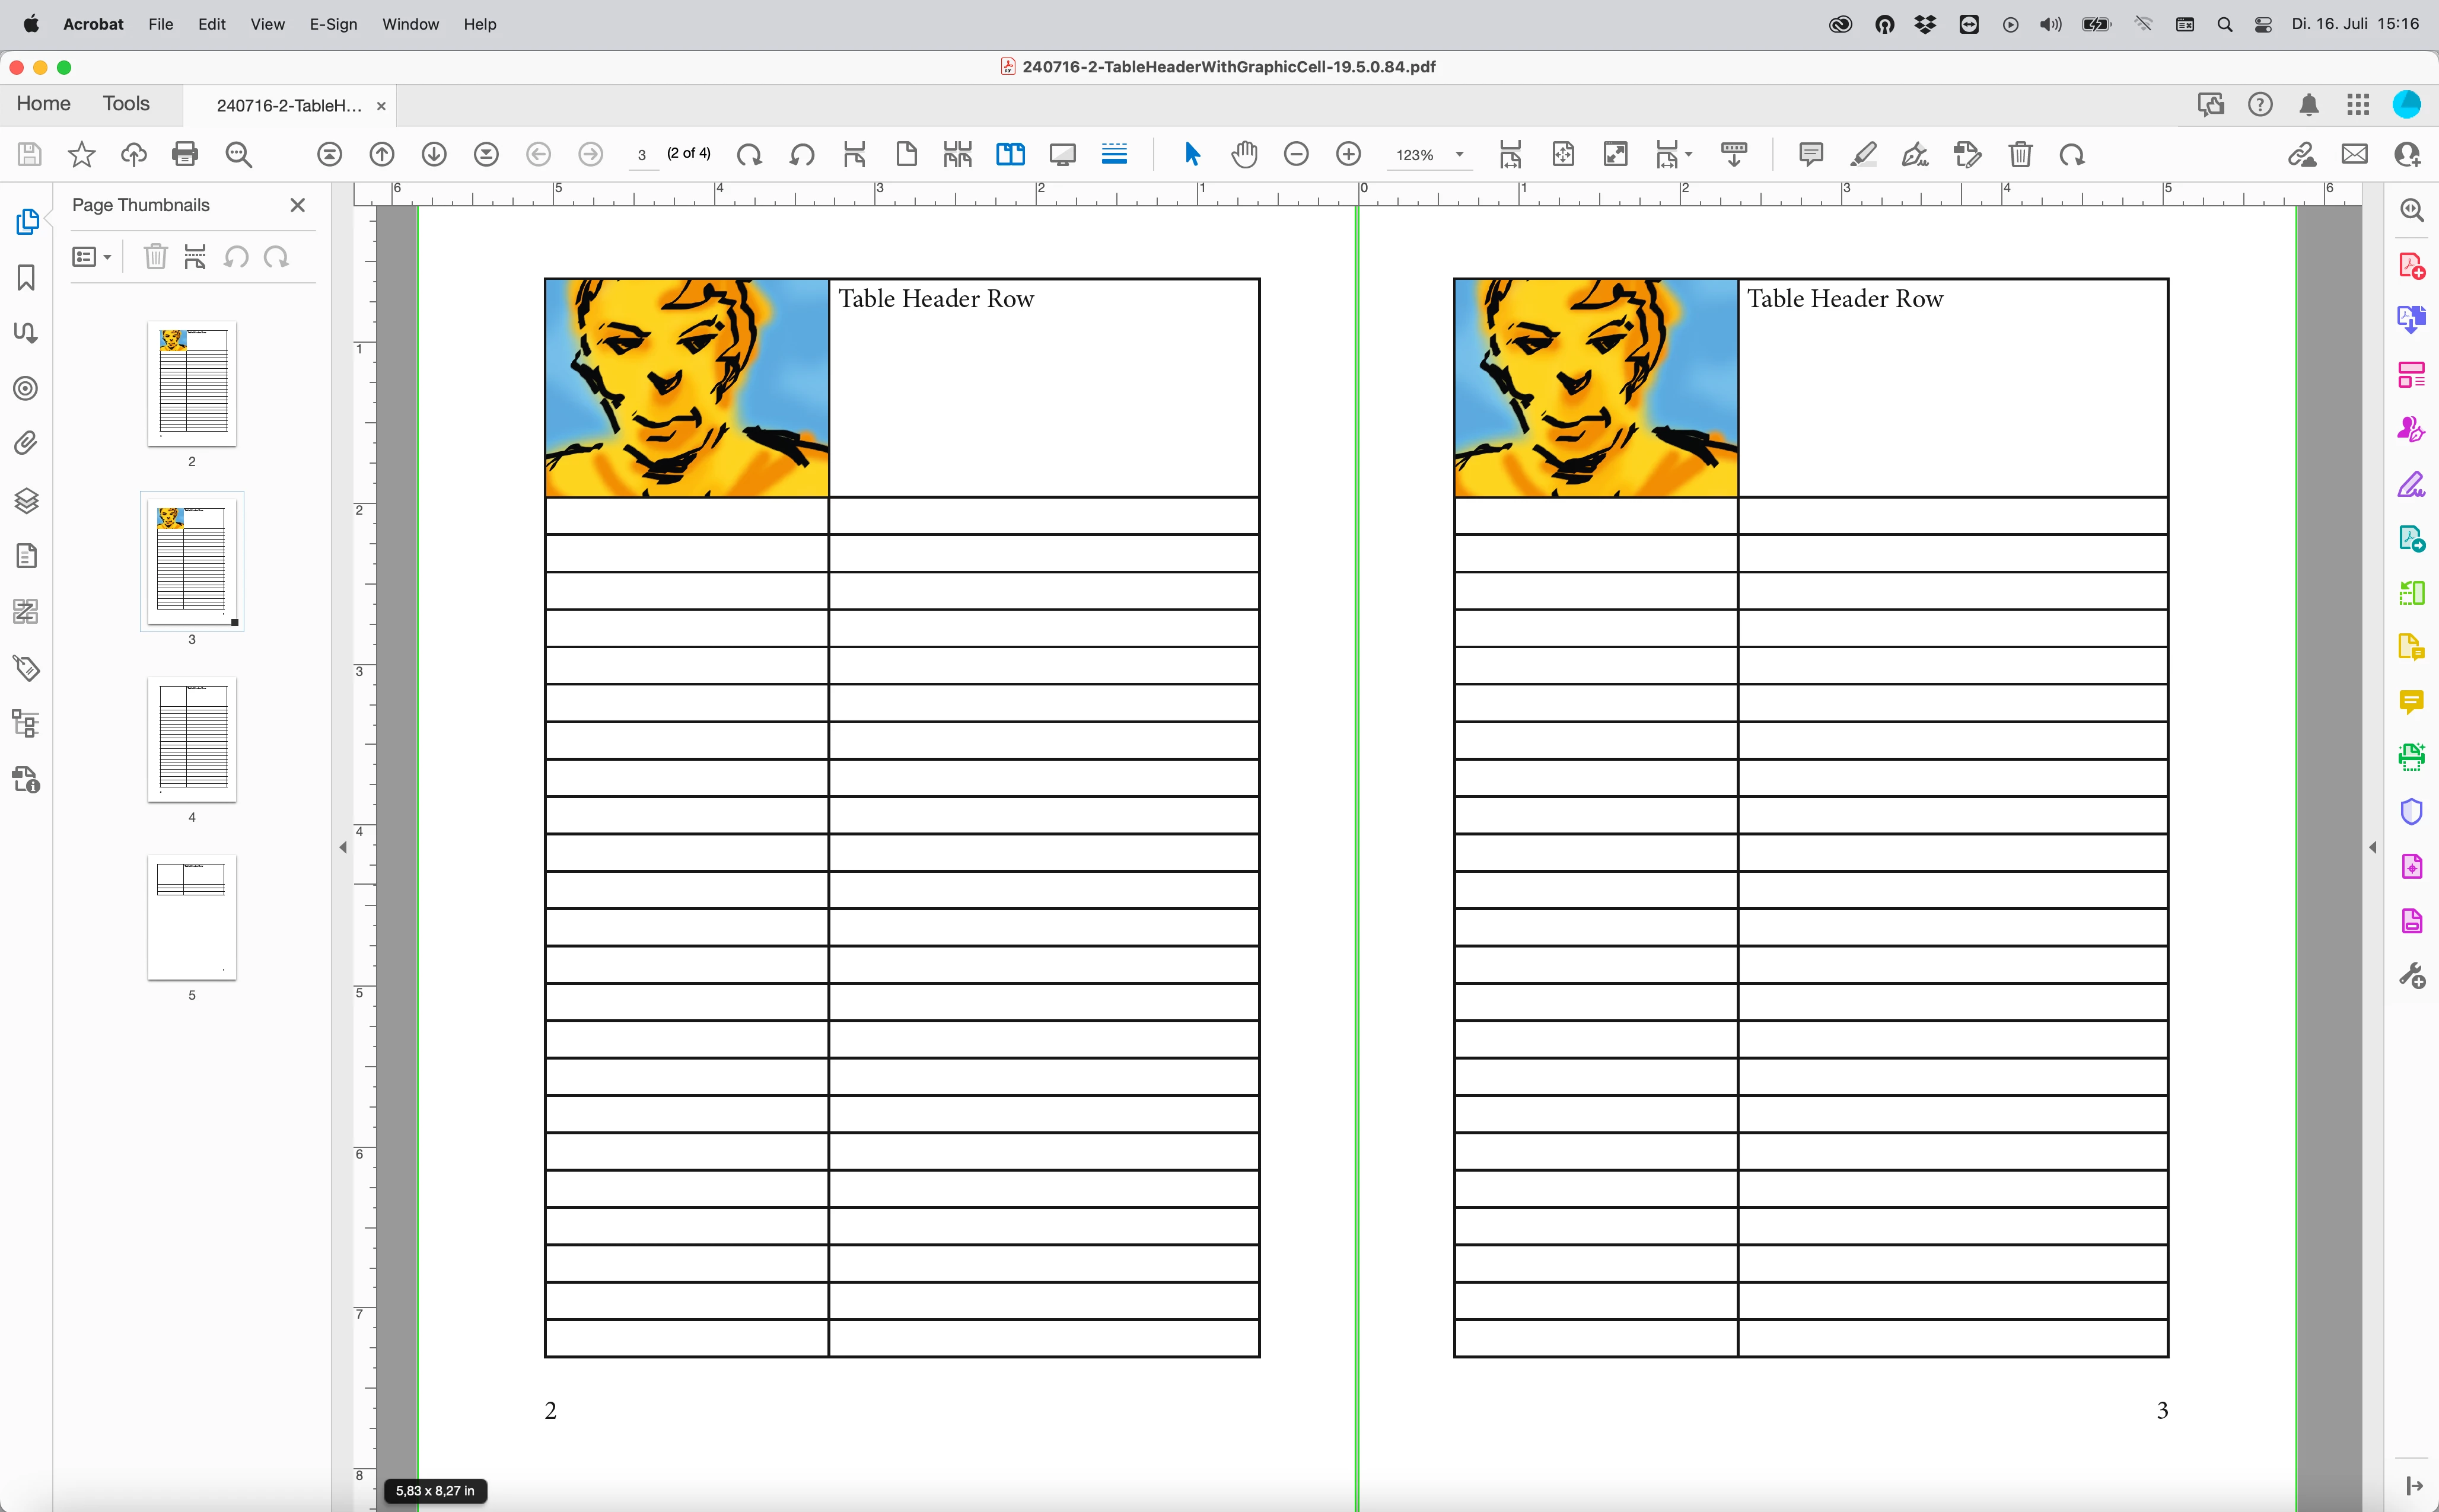Viewport: 2439px width, 1512px height.
Task: Collapse the left navigation pane arrow
Action: (343, 847)
